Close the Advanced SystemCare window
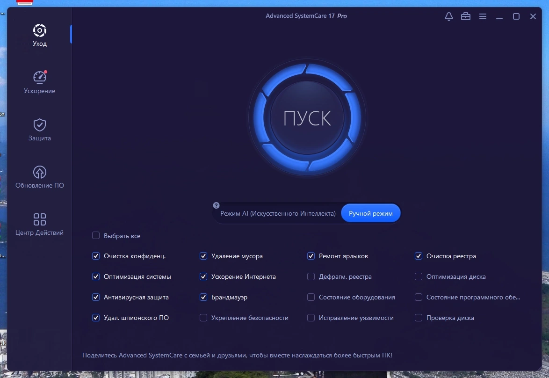 point(533,16)
